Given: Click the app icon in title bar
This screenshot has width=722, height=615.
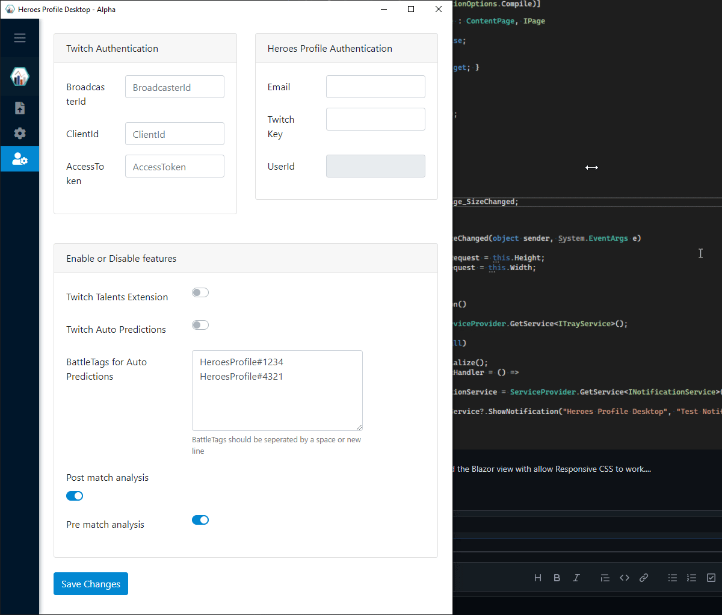Looking at the screenshot, I should click(x=10, y=9).
